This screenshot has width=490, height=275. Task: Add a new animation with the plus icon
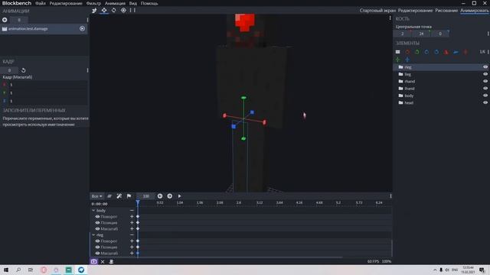tap(5, 20)
